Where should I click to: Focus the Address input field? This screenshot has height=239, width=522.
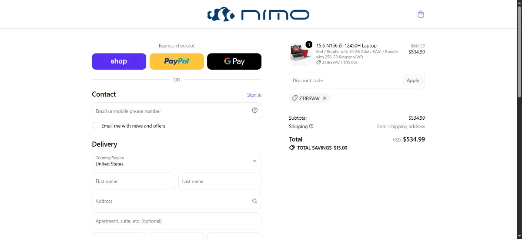tap(177, 201)
